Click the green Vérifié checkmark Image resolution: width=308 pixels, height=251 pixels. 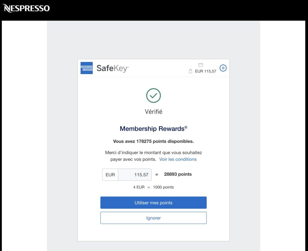153,95
